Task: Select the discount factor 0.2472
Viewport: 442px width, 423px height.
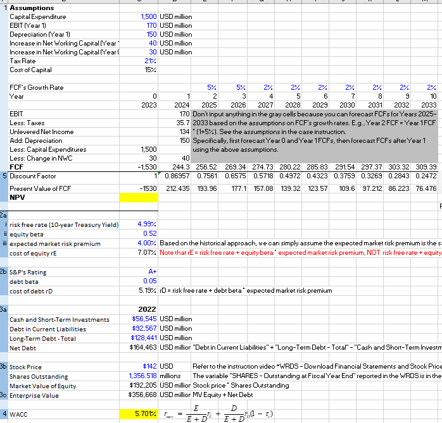Action: pyautogui.click(x=426, y=176)
